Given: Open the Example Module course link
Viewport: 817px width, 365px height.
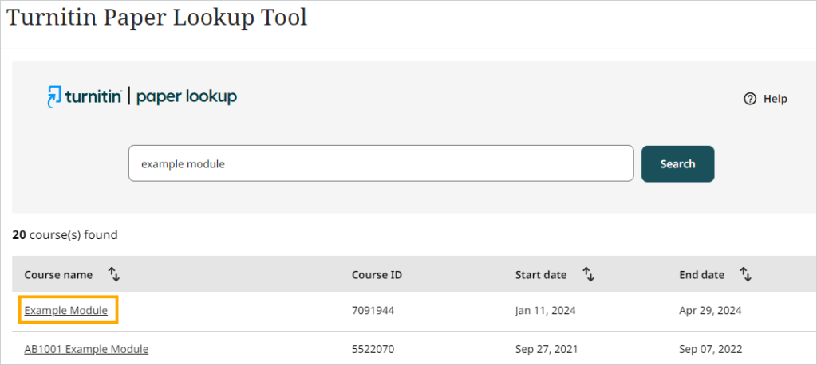Looking at the screenshot, I should pos(66,310).
